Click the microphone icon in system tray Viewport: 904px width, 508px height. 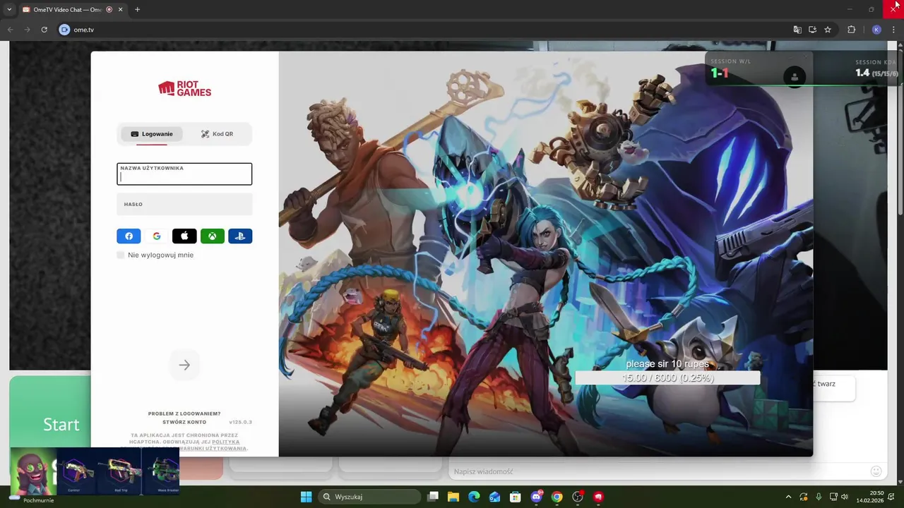click(819, 497)
